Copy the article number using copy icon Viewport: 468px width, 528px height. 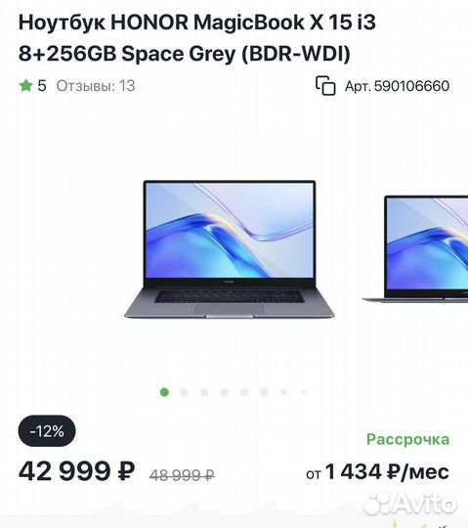325,86
